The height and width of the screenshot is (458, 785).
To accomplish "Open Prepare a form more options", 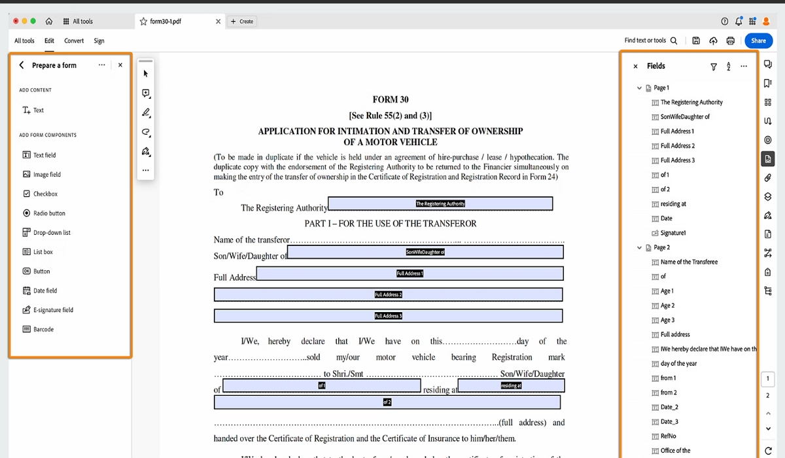I will tap(101, 65).
